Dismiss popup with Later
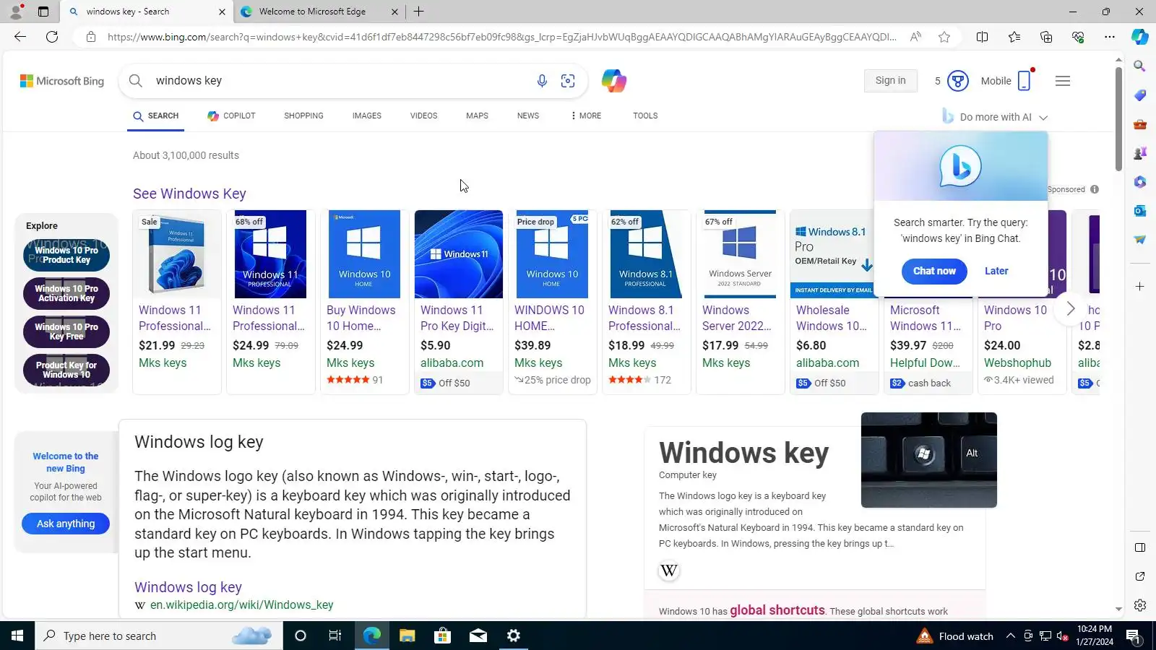1156x650 pixels. tap(996, 271)
